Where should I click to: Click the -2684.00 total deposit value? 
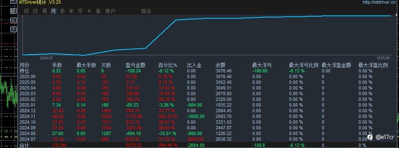coord(196,145)
